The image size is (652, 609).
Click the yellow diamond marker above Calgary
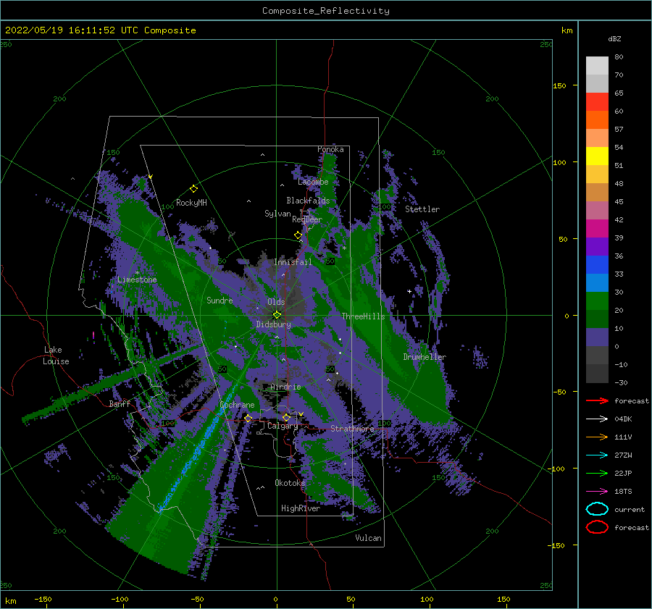(286, 417)
